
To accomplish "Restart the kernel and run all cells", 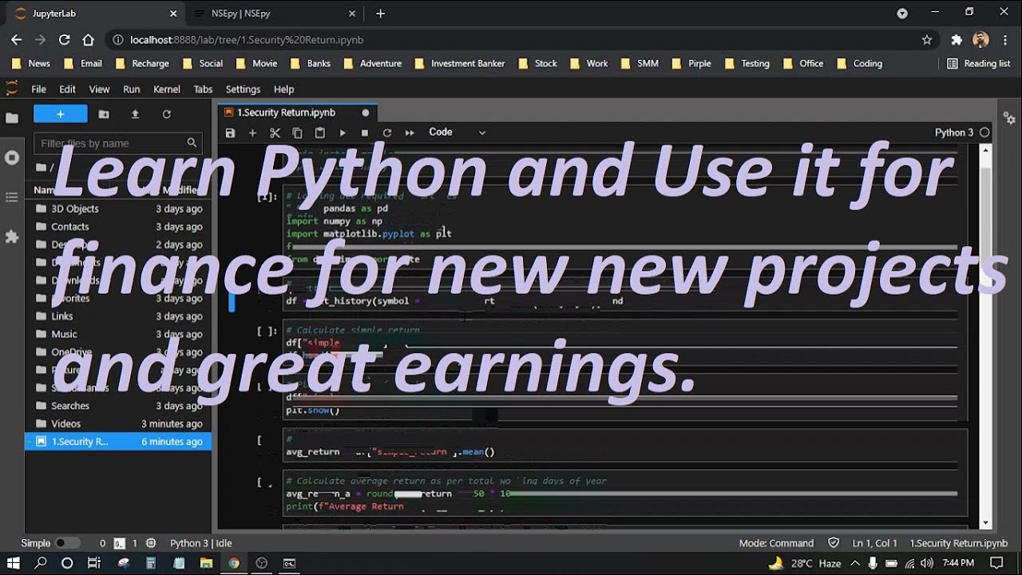I will coord(410,133).
